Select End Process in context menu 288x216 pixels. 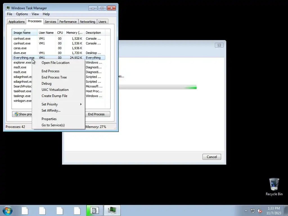[51, 71]
